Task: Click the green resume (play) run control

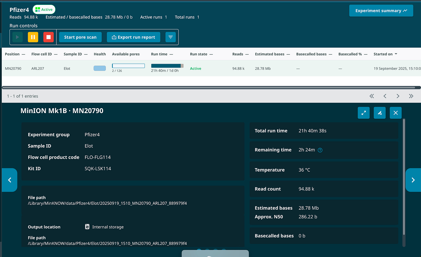Action: [17, 37]
